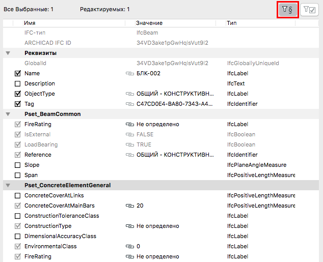
Task: Click link icon beside БЛК-002 value
Action: (x=130, y=73)
